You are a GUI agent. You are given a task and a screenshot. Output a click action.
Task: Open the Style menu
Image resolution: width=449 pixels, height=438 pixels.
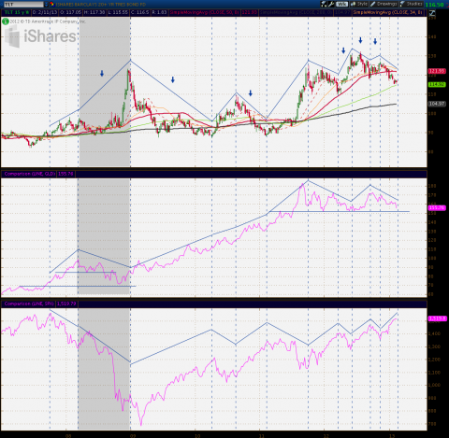pos(359,4)
